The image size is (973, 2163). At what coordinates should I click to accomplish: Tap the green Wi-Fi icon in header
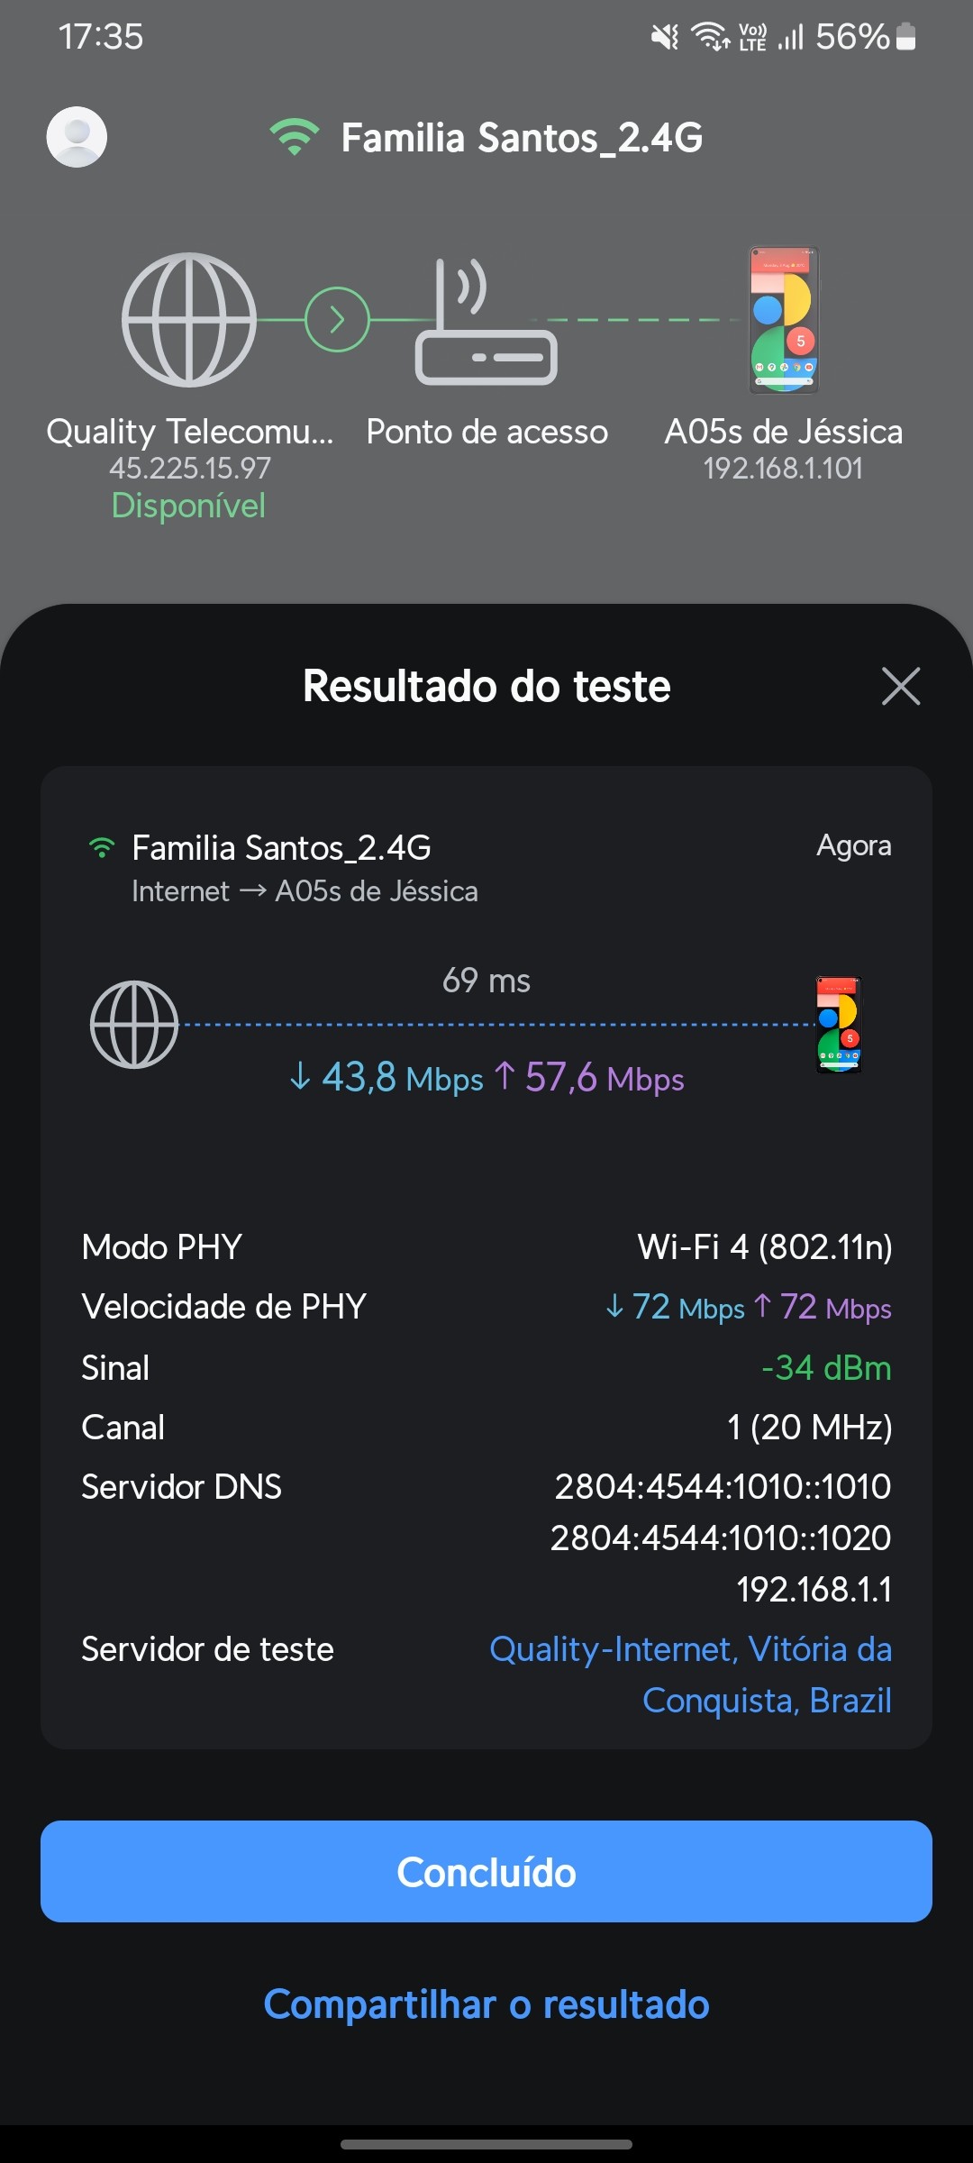tap(294, 137)
